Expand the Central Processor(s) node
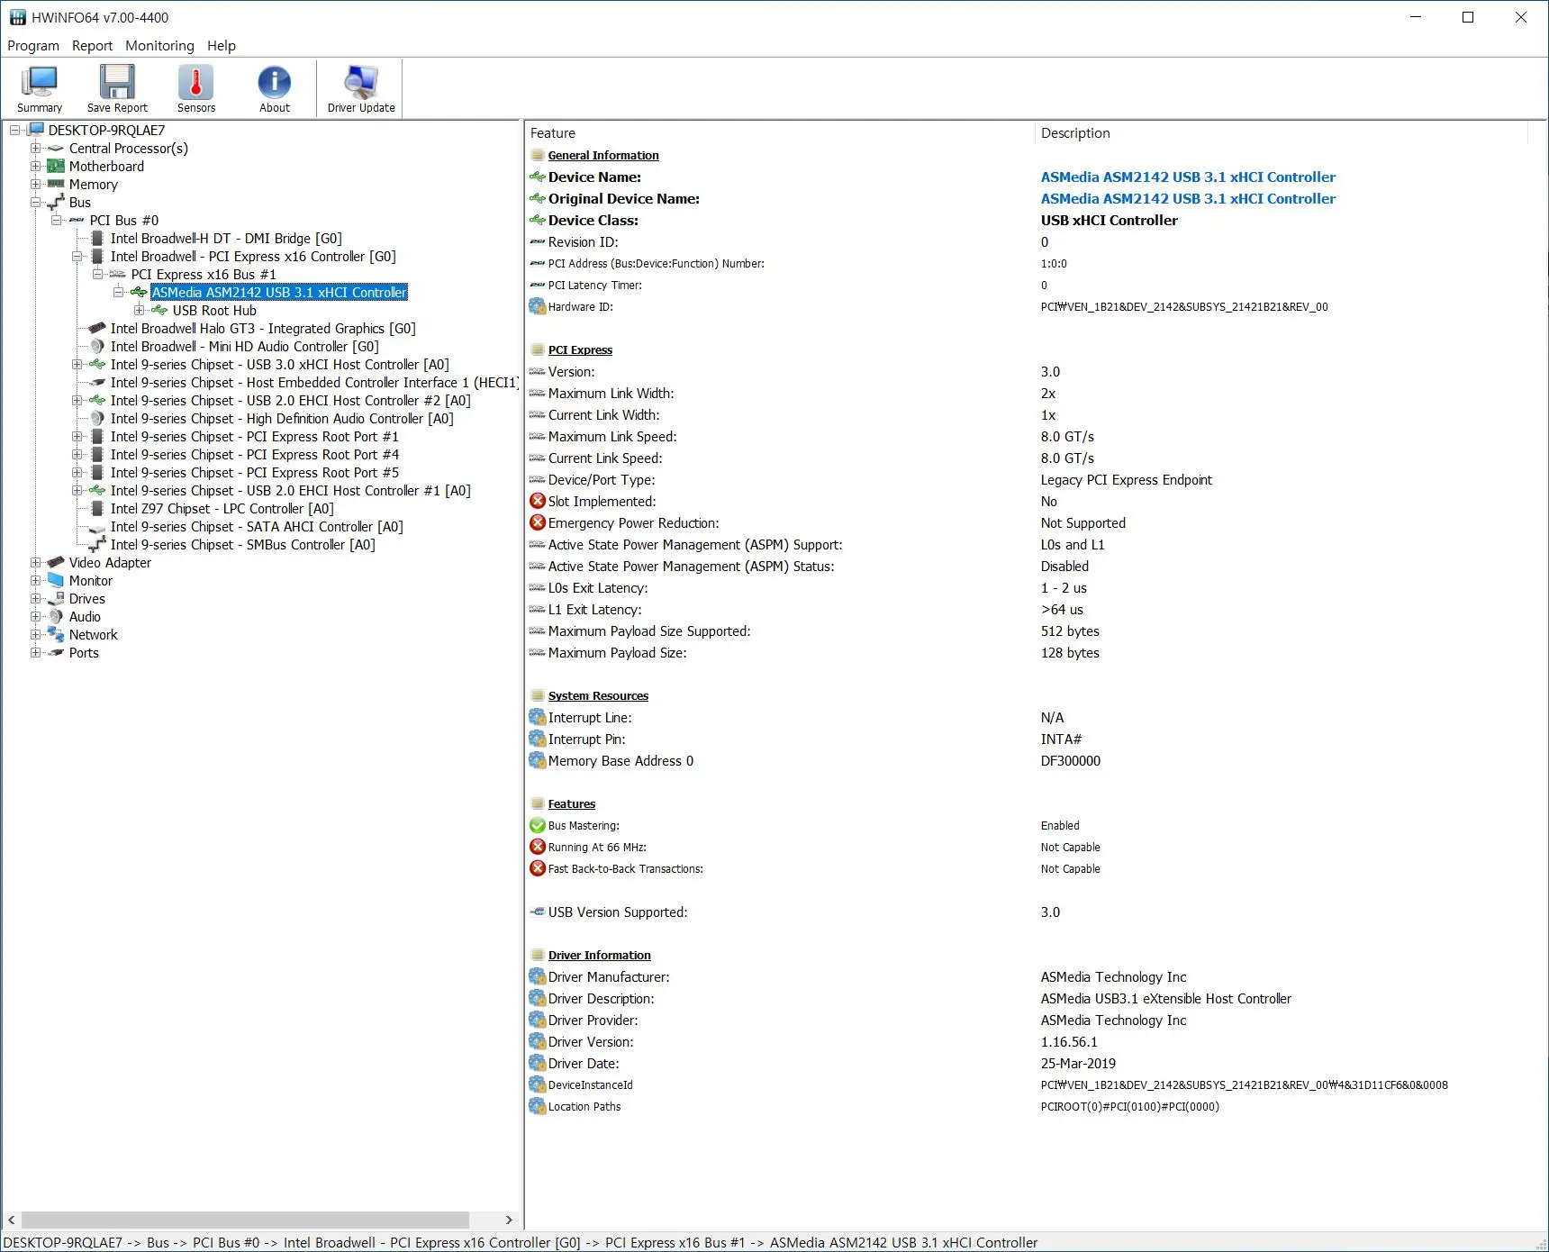Screen dimensions: 1549x1252 (x=36, y=148)
